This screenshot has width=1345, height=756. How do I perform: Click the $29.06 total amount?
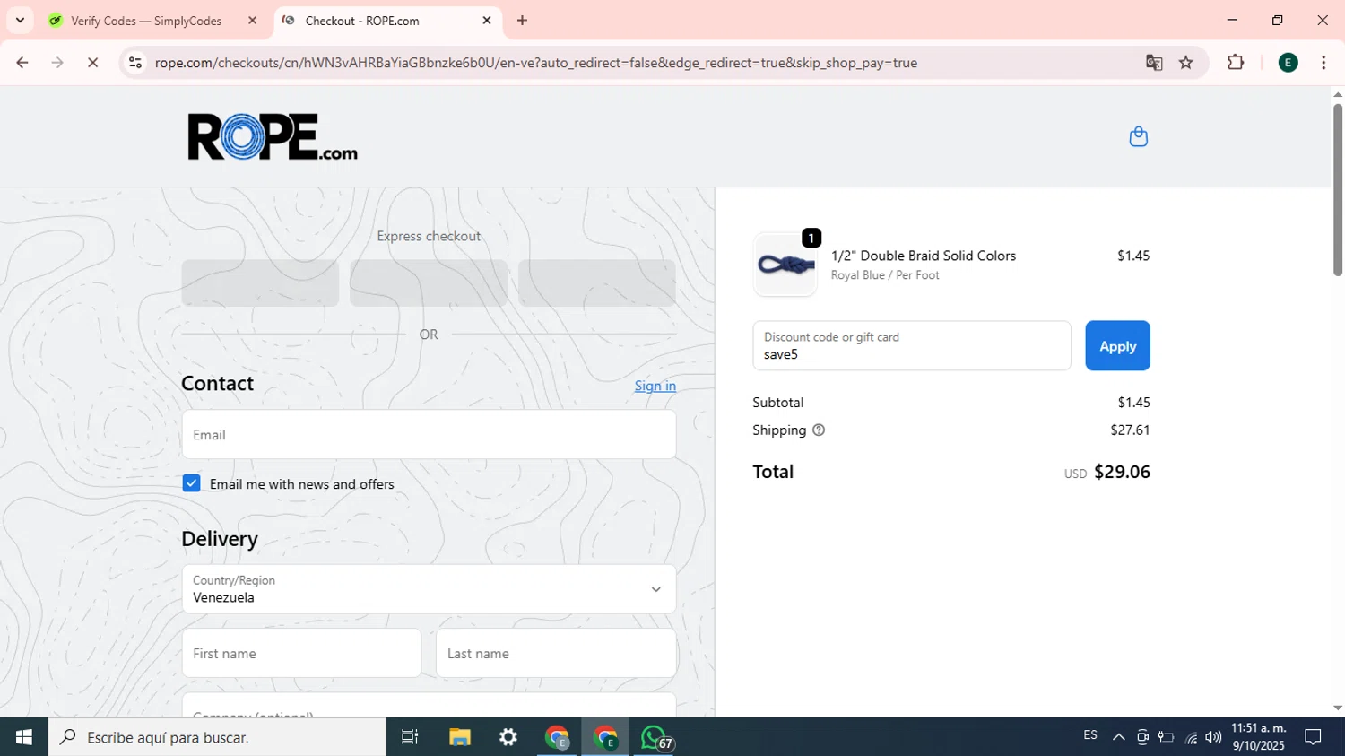(1122, 472)
